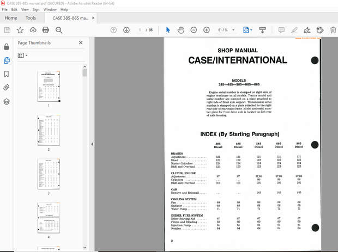Image resolution: width=338 pixels, height=252 pixels.
Task: Go to next page using down arrow
Action: point(126,30)
